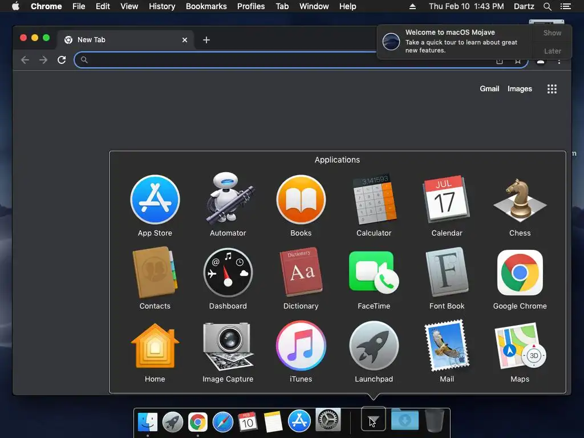The width and height of the screenshot is (584, 438).
Task: Open Chrome's three-dot menu
Action: point(559,61)
